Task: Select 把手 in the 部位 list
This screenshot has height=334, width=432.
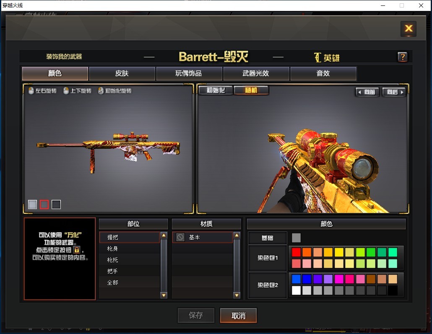Action: click(130, 271)
